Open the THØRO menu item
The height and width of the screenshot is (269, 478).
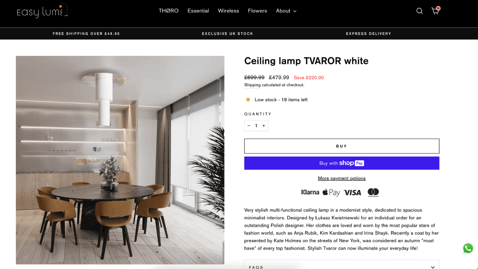168,11
